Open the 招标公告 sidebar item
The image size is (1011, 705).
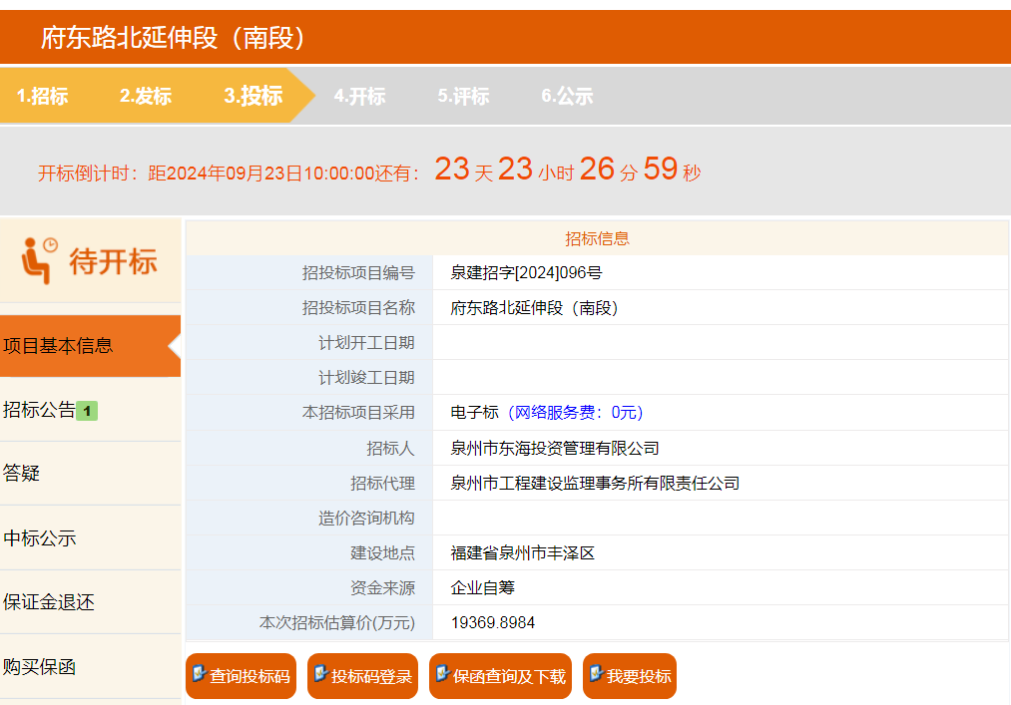pos(40,410)
